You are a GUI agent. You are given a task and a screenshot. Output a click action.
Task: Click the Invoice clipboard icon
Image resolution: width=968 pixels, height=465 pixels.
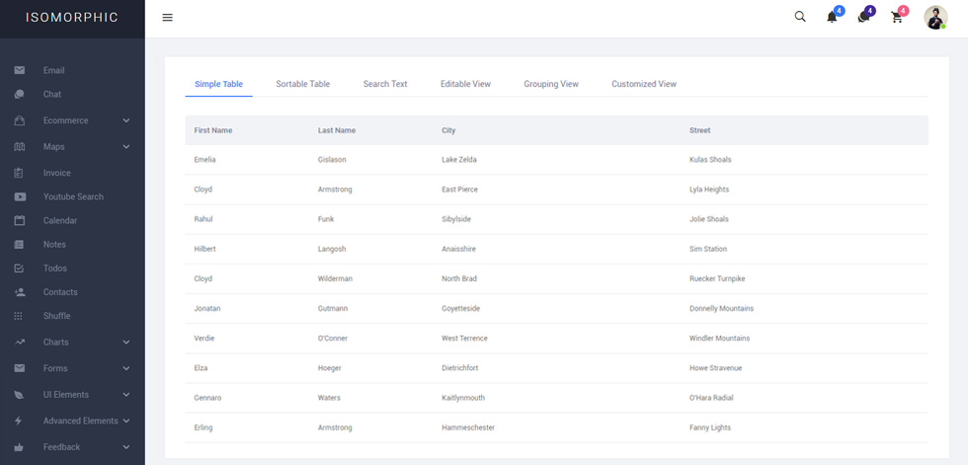pyautogui.click(x=19, y=173)
